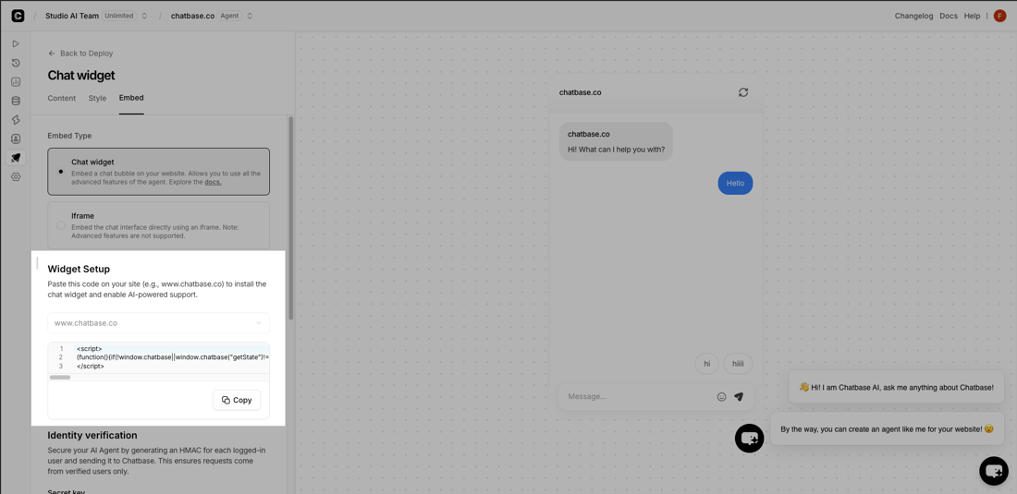Viewport: 1017px width, 494px height.
Task: Click the Embed Type label
Action: tap(69, 136)
